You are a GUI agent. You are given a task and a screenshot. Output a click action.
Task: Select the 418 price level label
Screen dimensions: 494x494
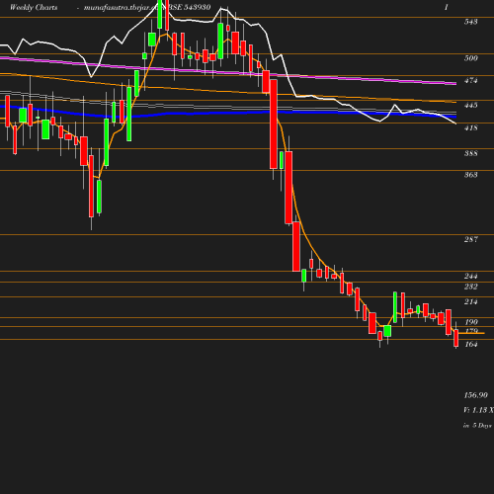point(470,127)
